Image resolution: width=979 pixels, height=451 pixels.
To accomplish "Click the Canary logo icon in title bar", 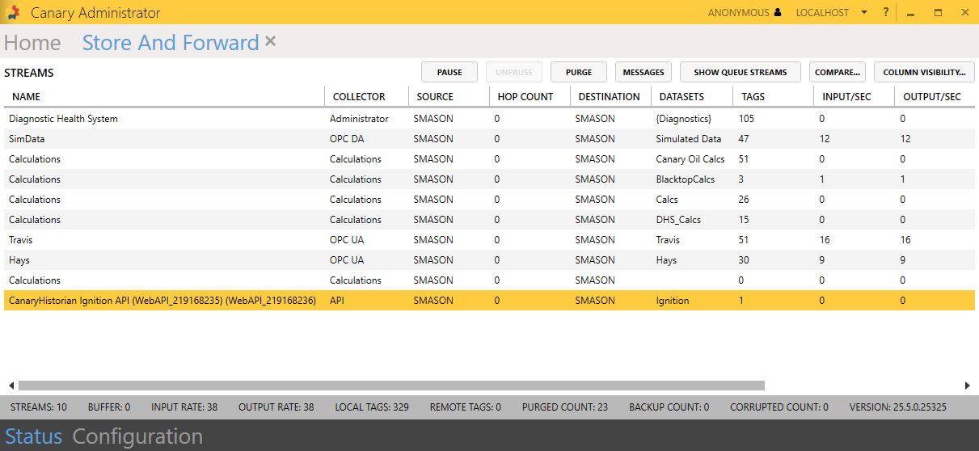I will click(x=12, y=12).
